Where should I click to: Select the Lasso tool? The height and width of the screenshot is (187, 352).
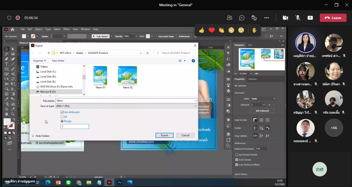click(x=13, y=54)
